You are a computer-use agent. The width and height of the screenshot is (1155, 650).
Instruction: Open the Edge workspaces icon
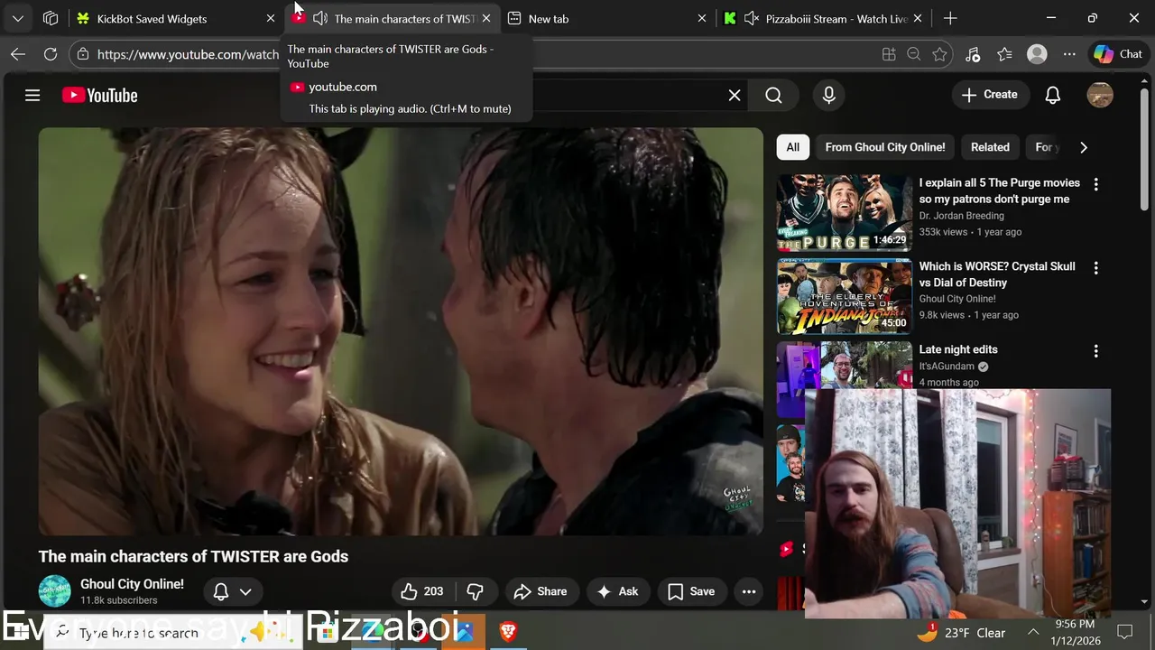pos(51,18)
